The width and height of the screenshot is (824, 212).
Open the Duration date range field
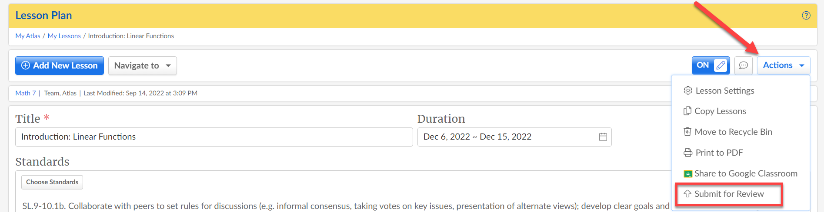coord(514,137)
